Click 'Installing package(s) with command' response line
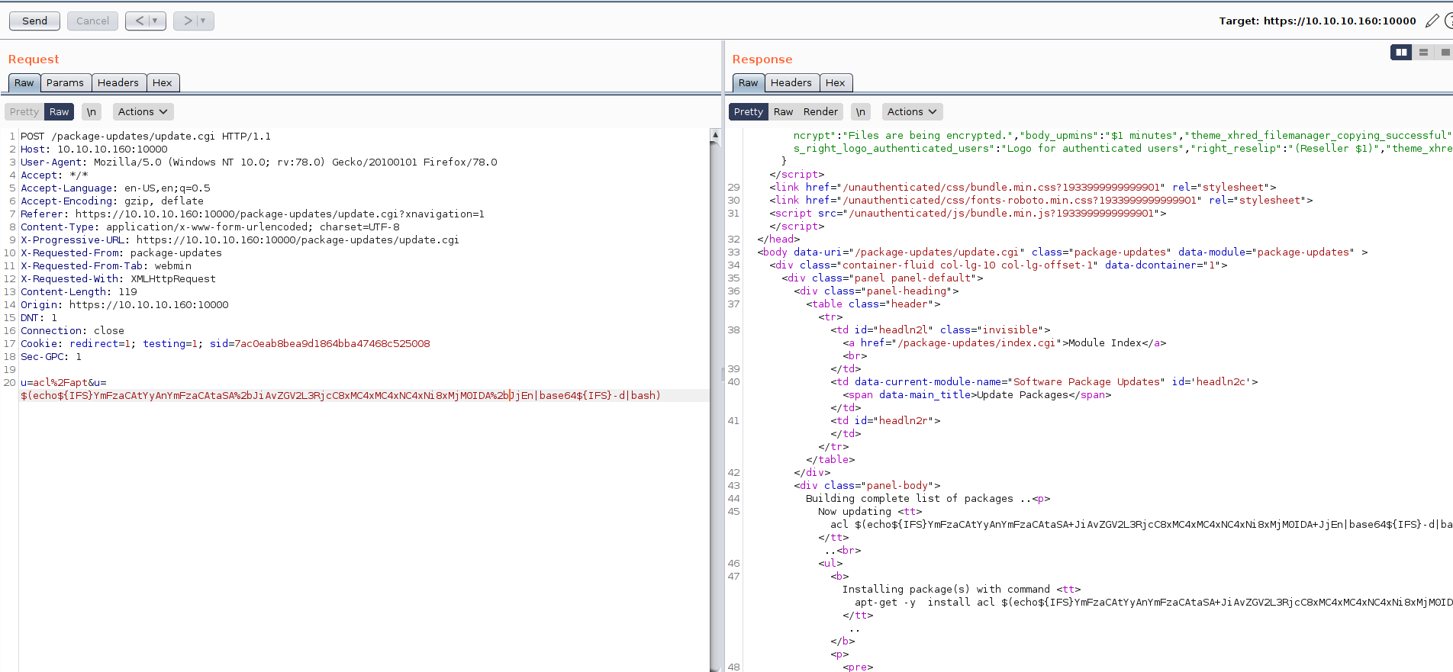This screenshot has height=672, width=1453. [962, 589]
